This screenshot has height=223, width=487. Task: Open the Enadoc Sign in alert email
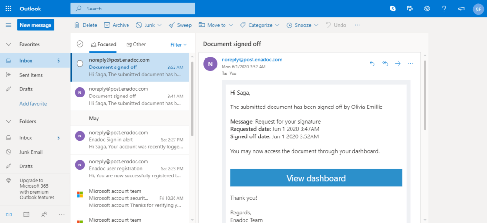click(130, 140)
